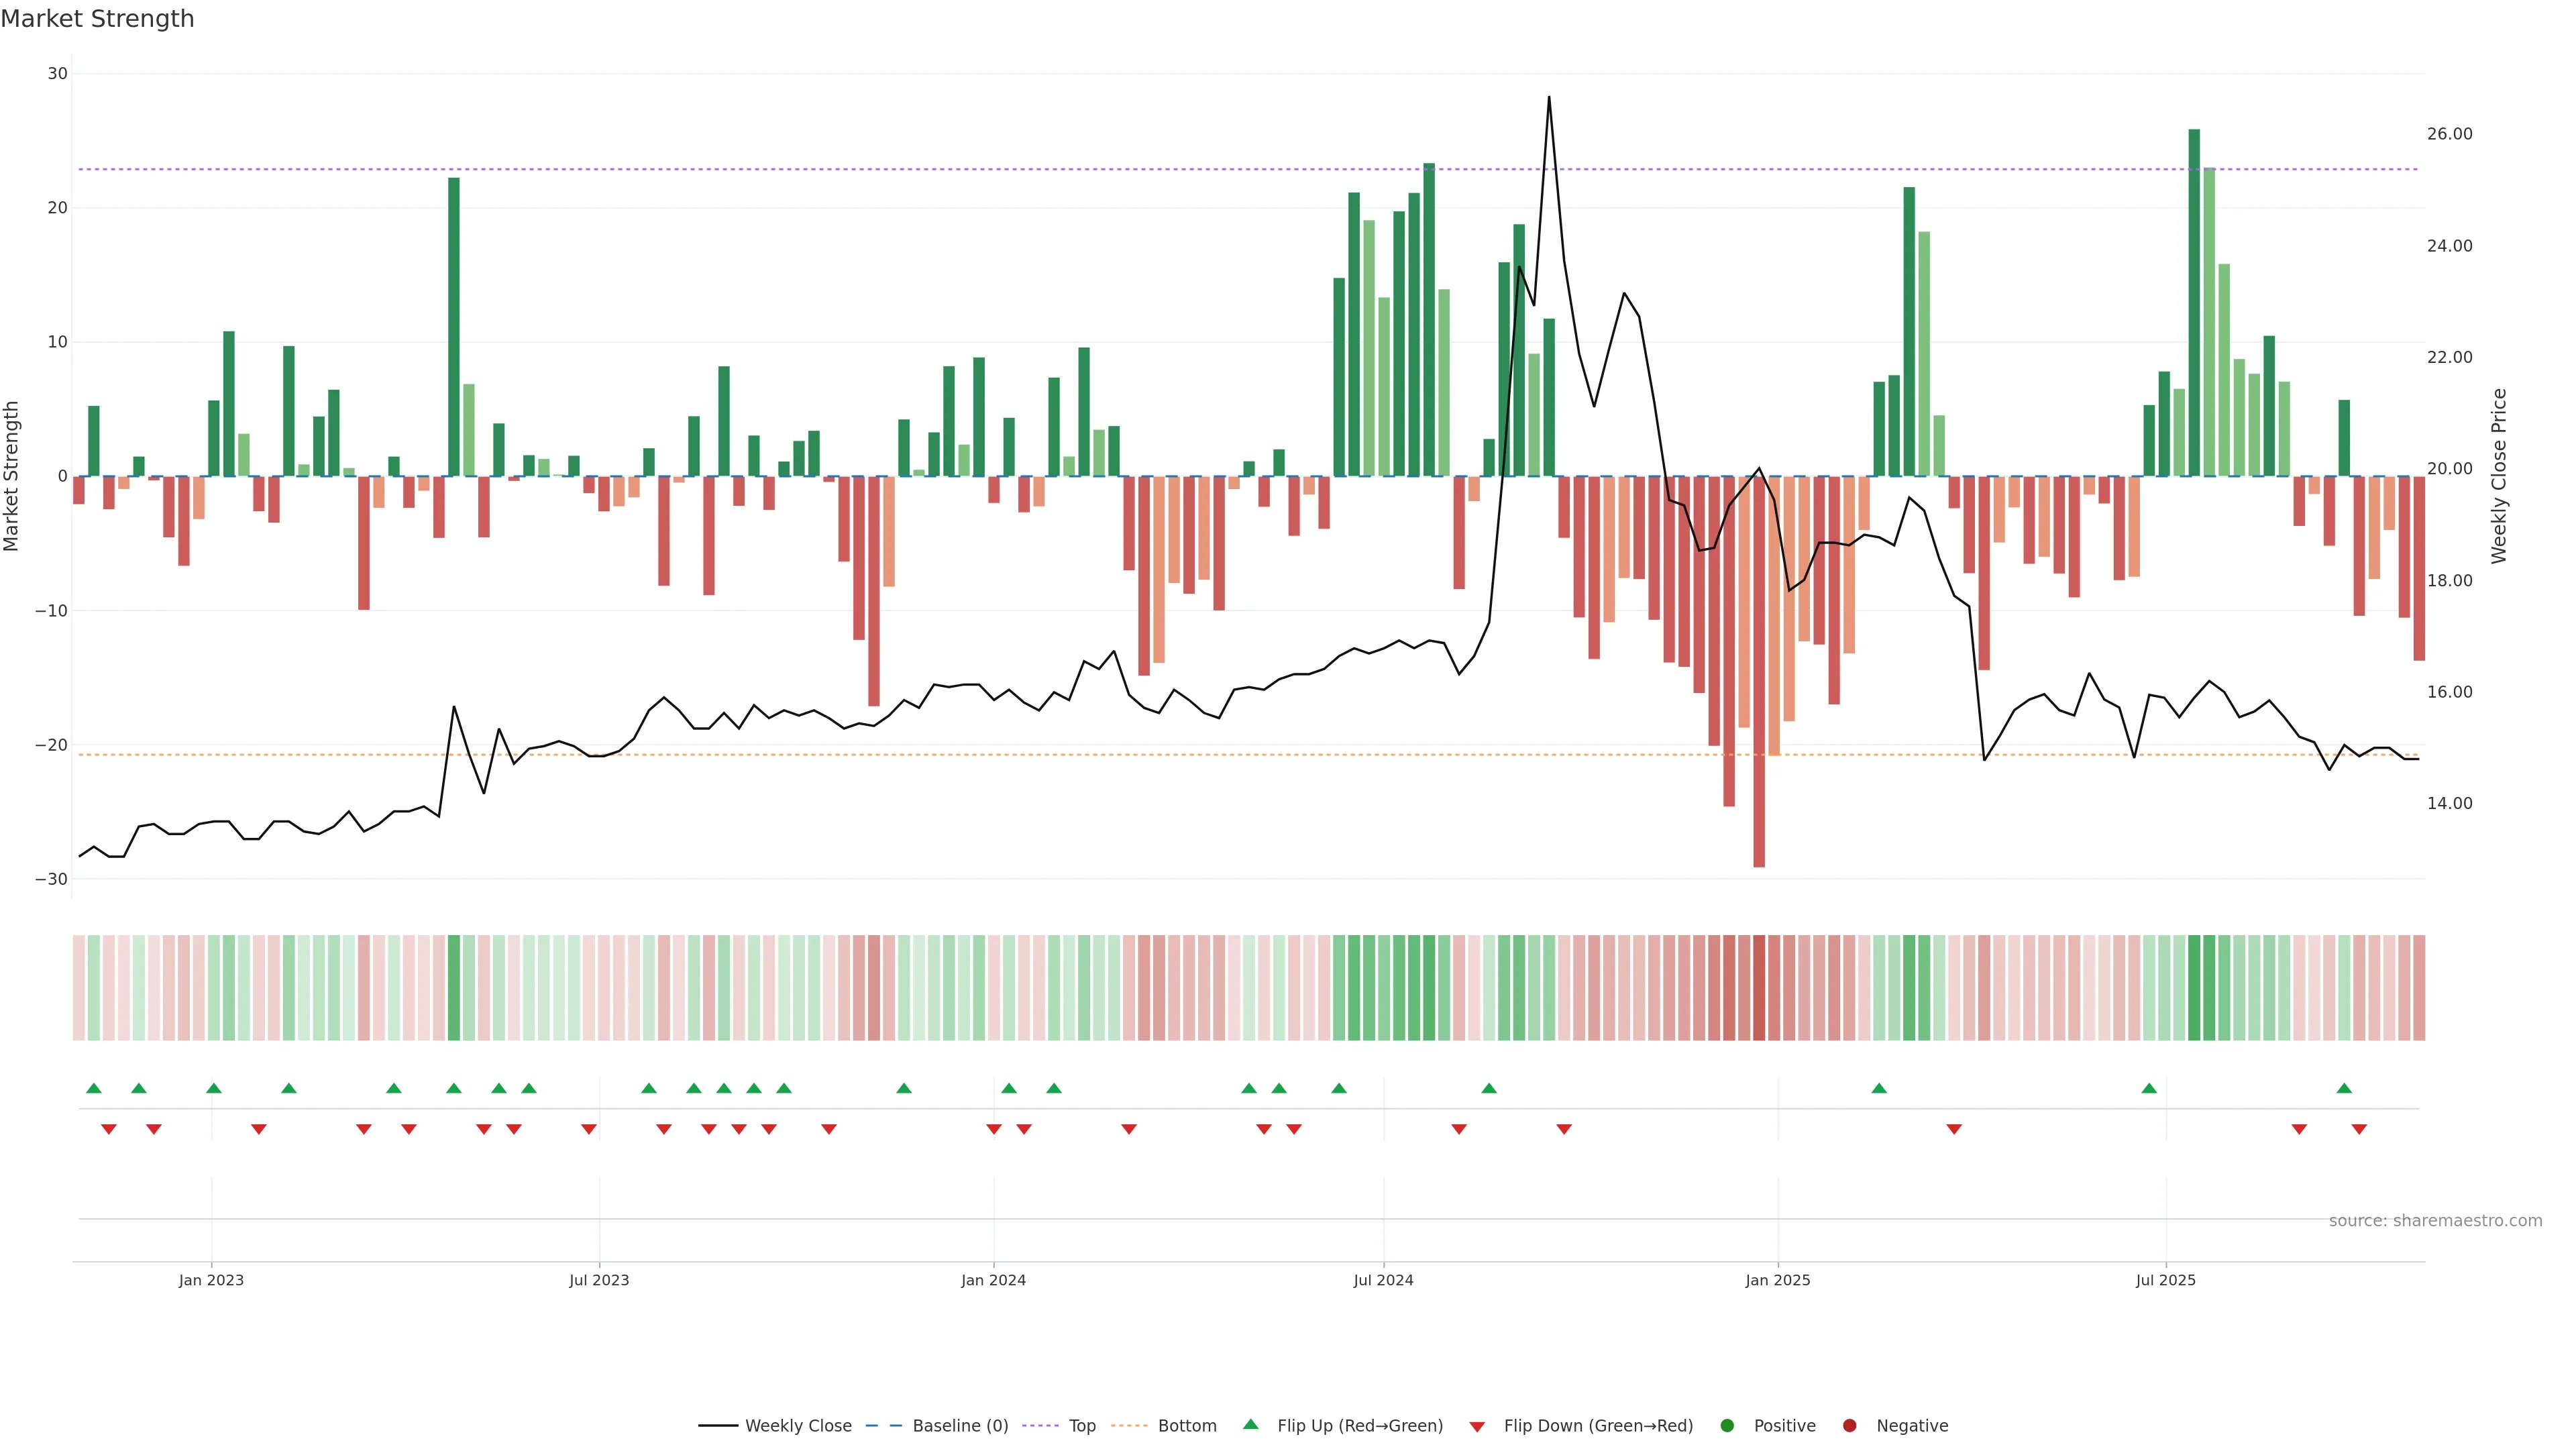2576x1449 pixels.
Task: Click the Positive green circle legend icon
Action: (1727, 1426)
